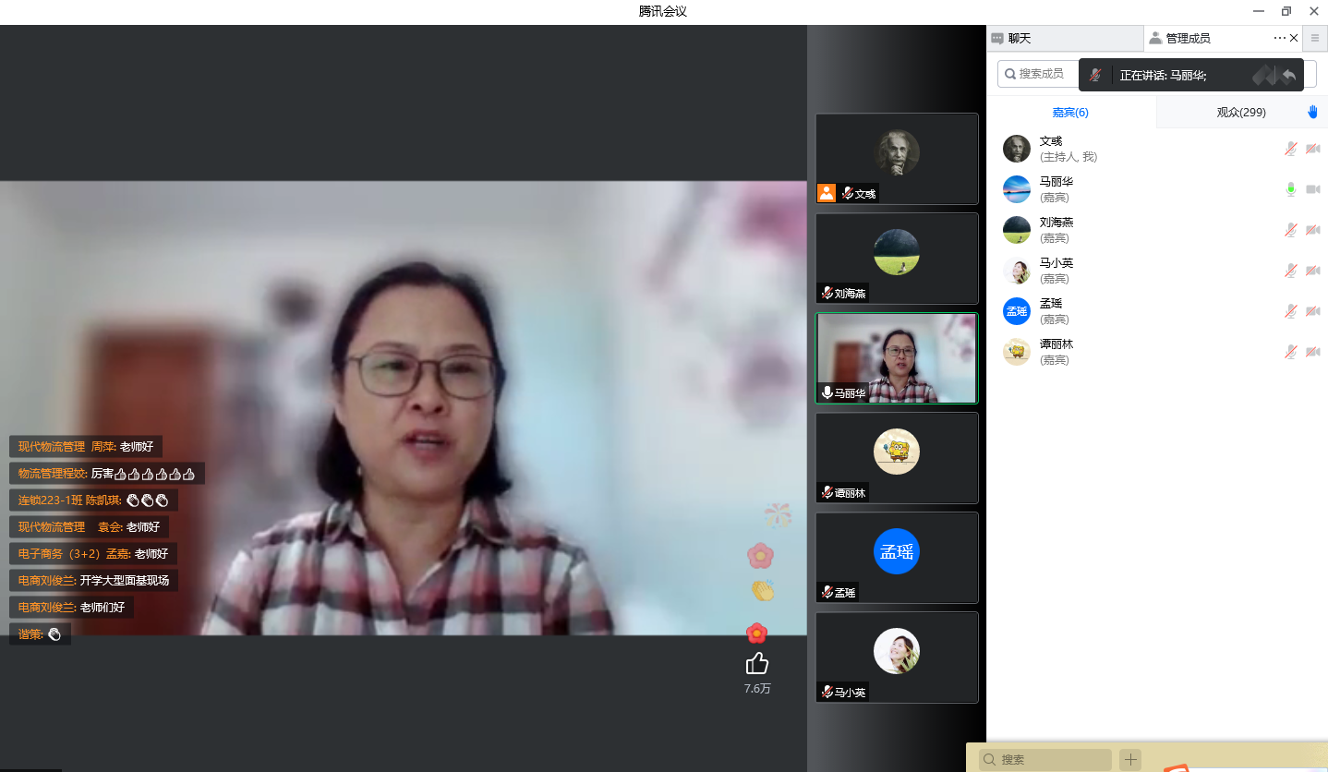Click the return arrow icon in the 正在讲话 bar
The image size is (1328, 772).
click(1288, 75)
